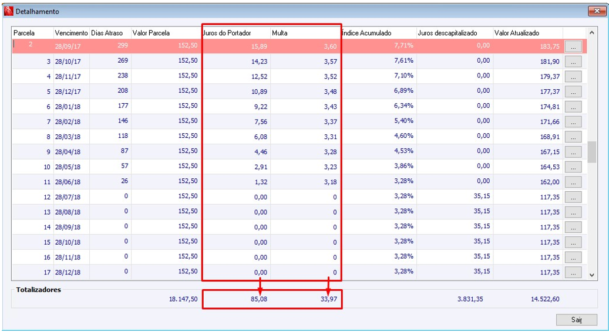Open details button for parcela 12 row

(x=573, y=197)
